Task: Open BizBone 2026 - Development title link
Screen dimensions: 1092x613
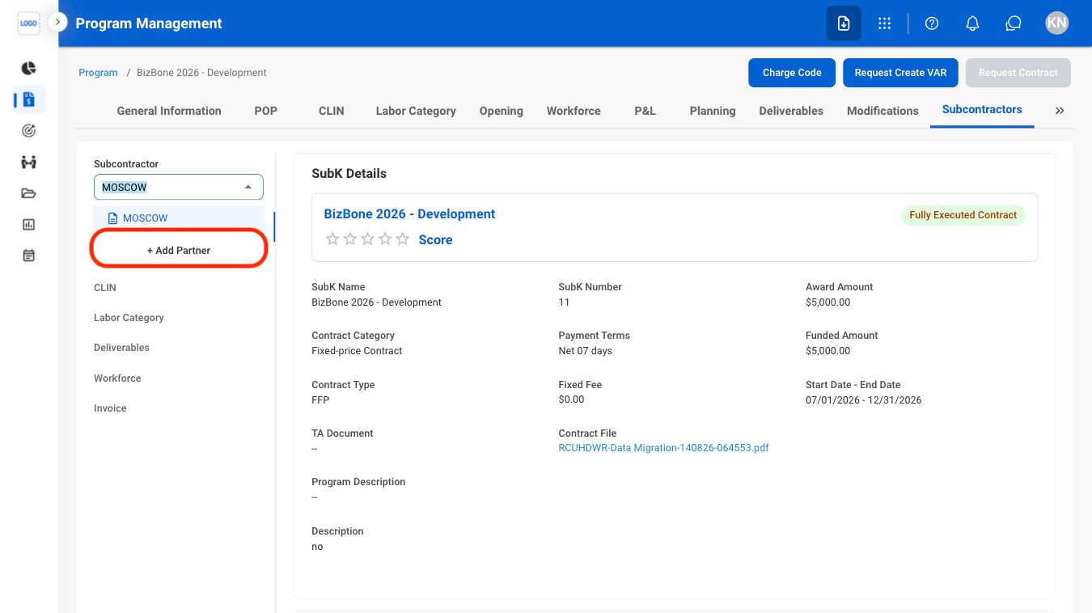Action: point(409,214)
